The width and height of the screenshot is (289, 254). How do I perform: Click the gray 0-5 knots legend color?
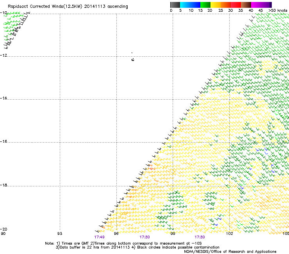(175, 5)
